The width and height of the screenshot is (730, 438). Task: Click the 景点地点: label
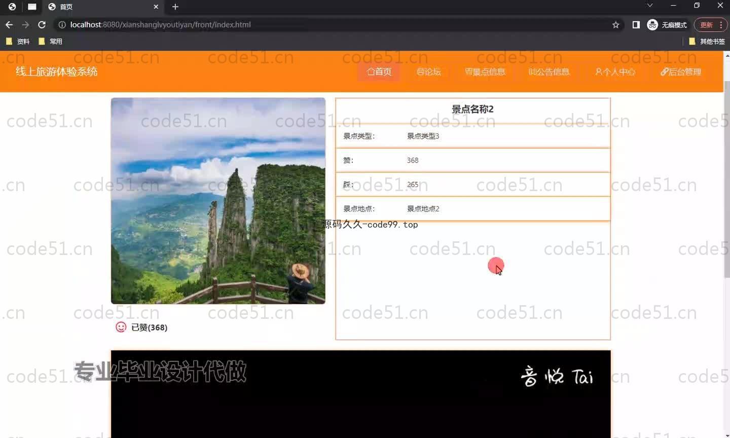click(x=359, y=208)
